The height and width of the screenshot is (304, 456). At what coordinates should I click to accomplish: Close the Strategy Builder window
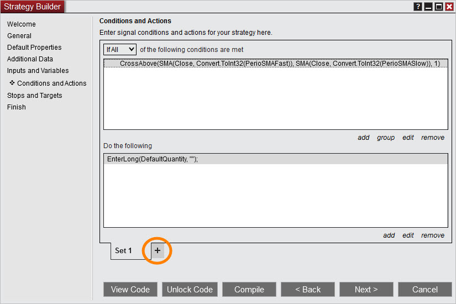click(449, 7)
